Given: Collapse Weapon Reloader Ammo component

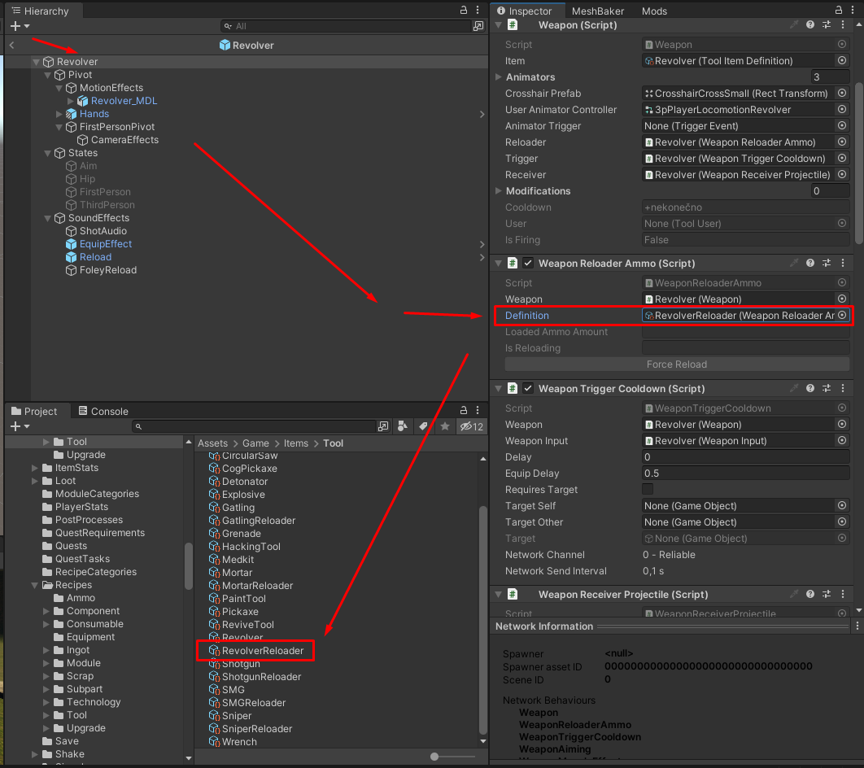Looking at the screenshot, I should point(498,264).
